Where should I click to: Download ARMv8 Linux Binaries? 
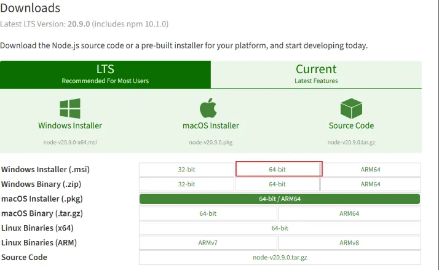click(349, 243)
